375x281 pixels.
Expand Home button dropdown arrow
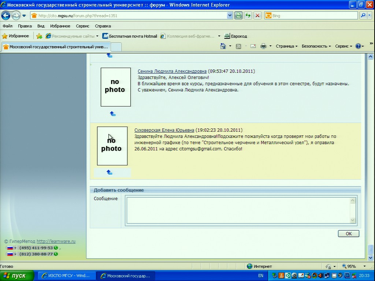tap(230, 46)
